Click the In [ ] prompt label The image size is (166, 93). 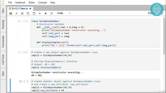tap(24, 81)
